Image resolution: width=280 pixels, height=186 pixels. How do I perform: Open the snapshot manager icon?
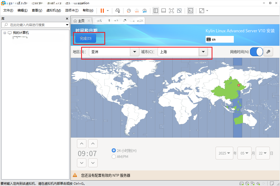pyautogui.click(x=145, y=11)
